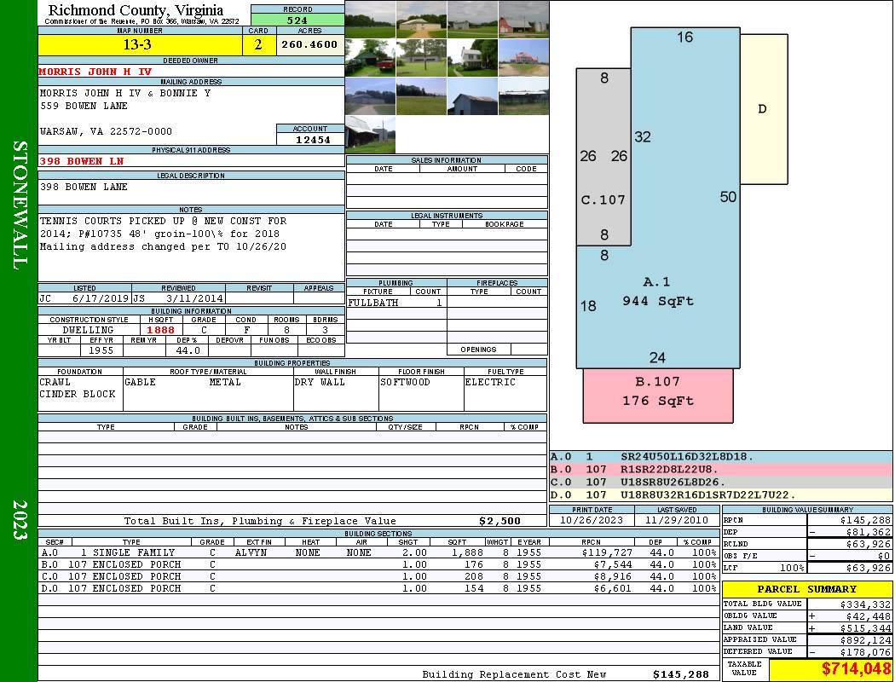The image size is (895, 682).
Task: Open the white two-story house photo
Action: 472,58
